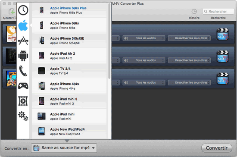The height and width of the screenshot is (157, 237).
Task: Open the Custom settings gears category
Action: [x=23, y=116]
